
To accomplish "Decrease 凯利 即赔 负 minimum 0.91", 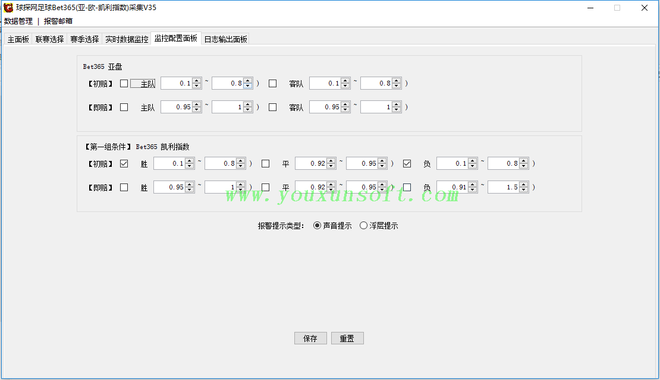I will pos(473,189).
